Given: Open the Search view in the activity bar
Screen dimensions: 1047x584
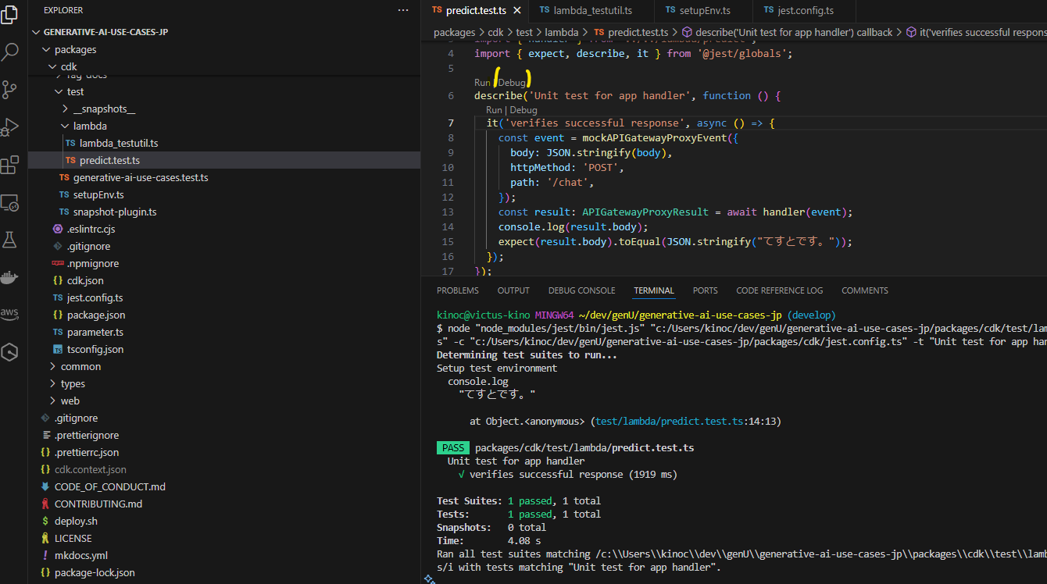Looking at the screenshot, I should (10, 52).
